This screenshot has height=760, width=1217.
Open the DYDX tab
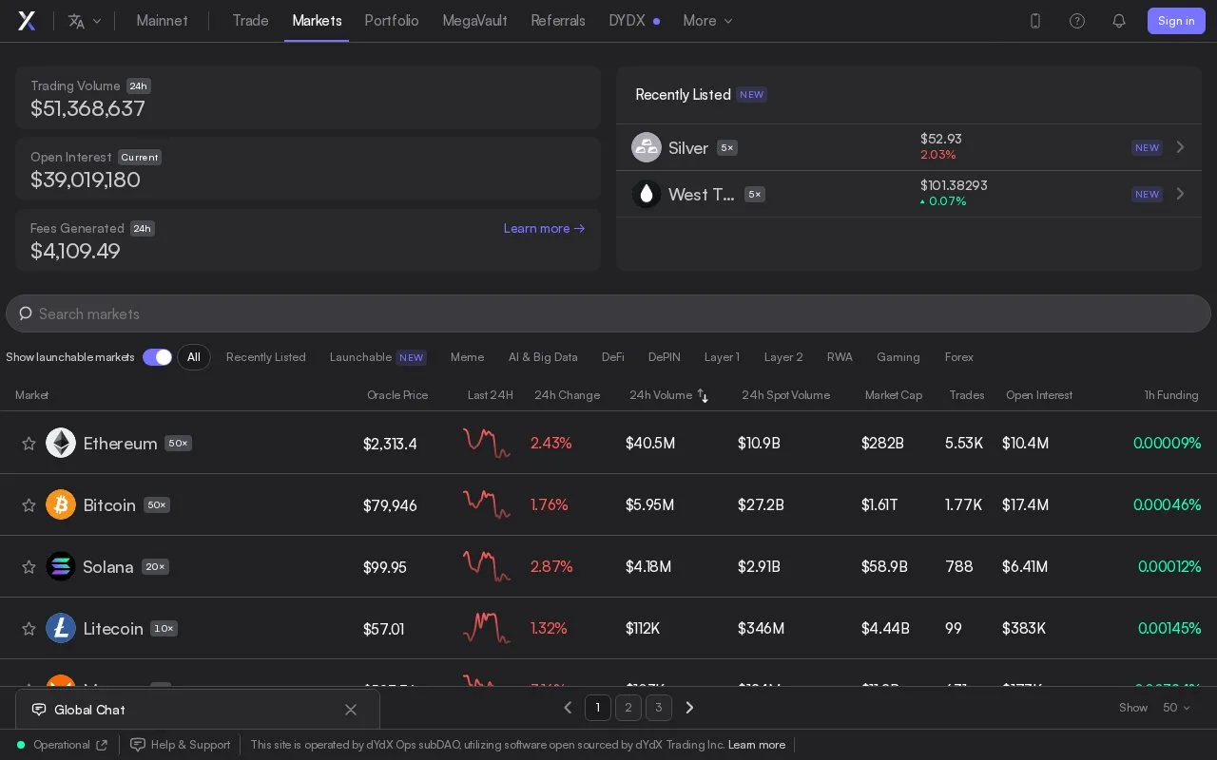pyautogui.click(x=634, y=21)
